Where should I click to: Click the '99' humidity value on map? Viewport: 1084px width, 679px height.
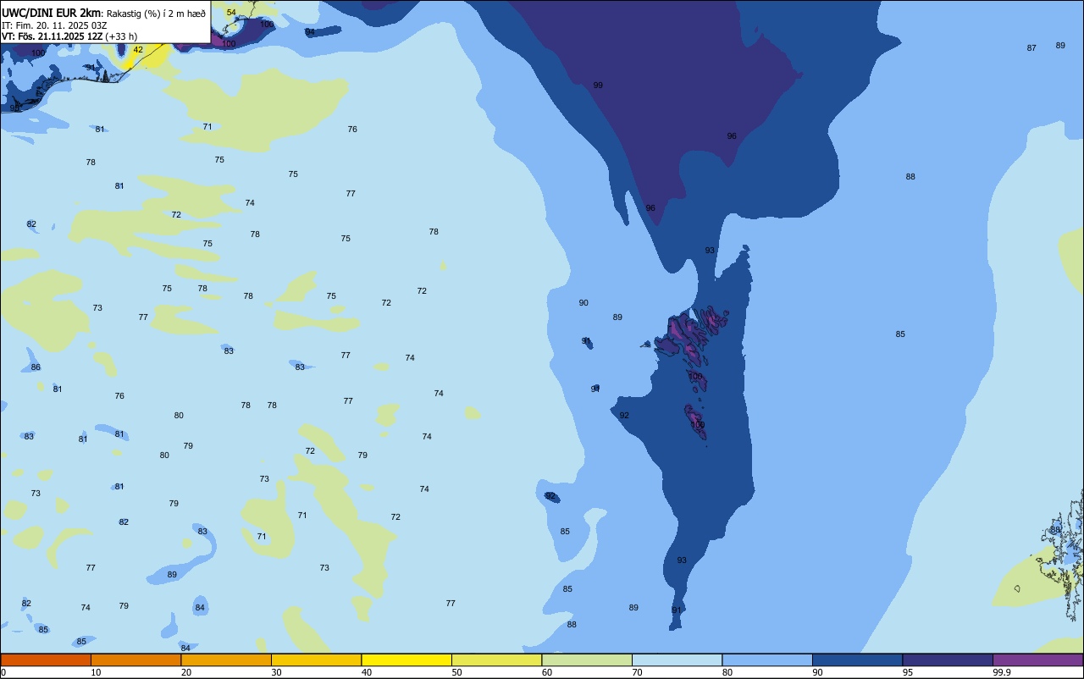pos(598,86)
